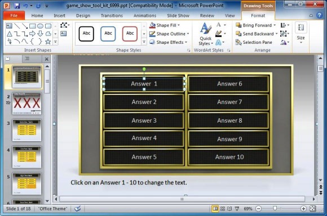Apply the black outline Abc shape style
This screenshot has height=216, width=327.
tap(86, 34)
